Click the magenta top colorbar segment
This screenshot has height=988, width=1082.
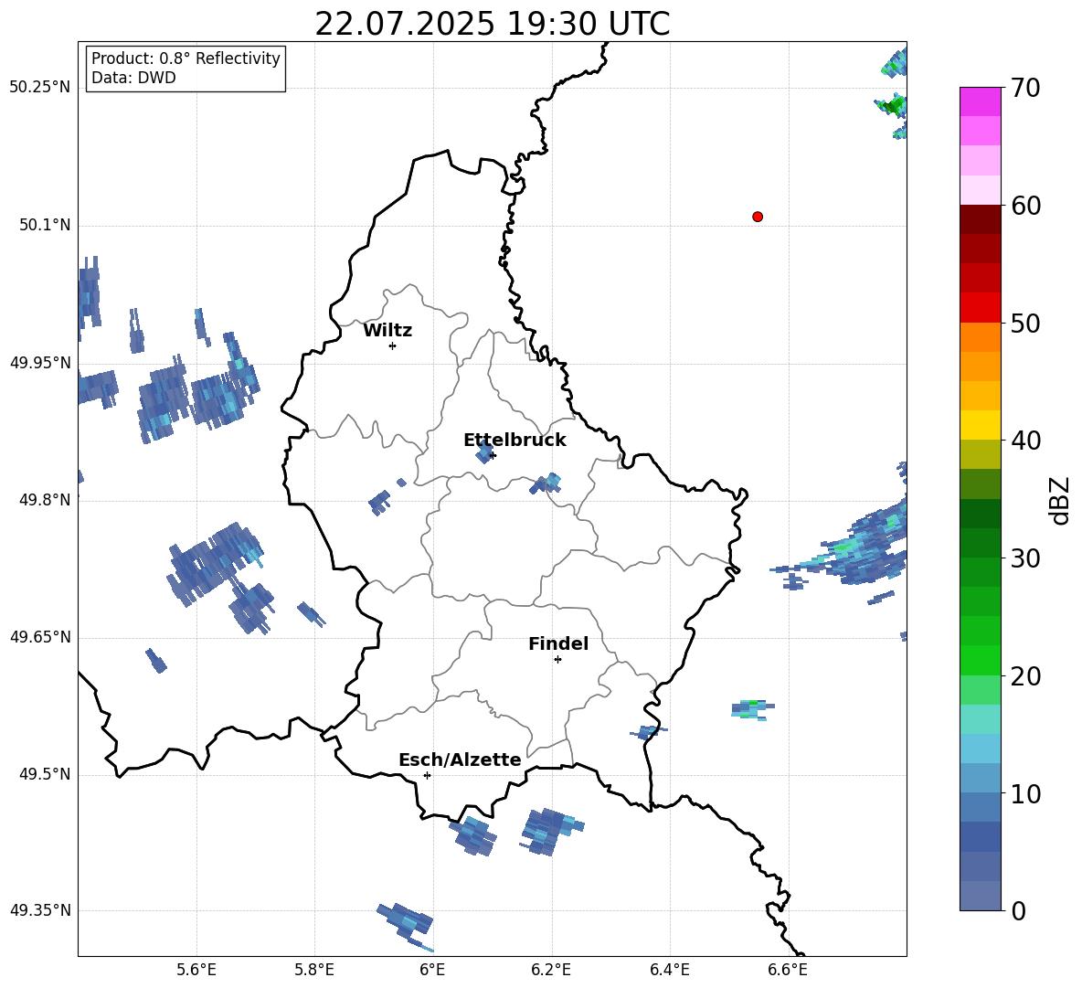[980, 101]
